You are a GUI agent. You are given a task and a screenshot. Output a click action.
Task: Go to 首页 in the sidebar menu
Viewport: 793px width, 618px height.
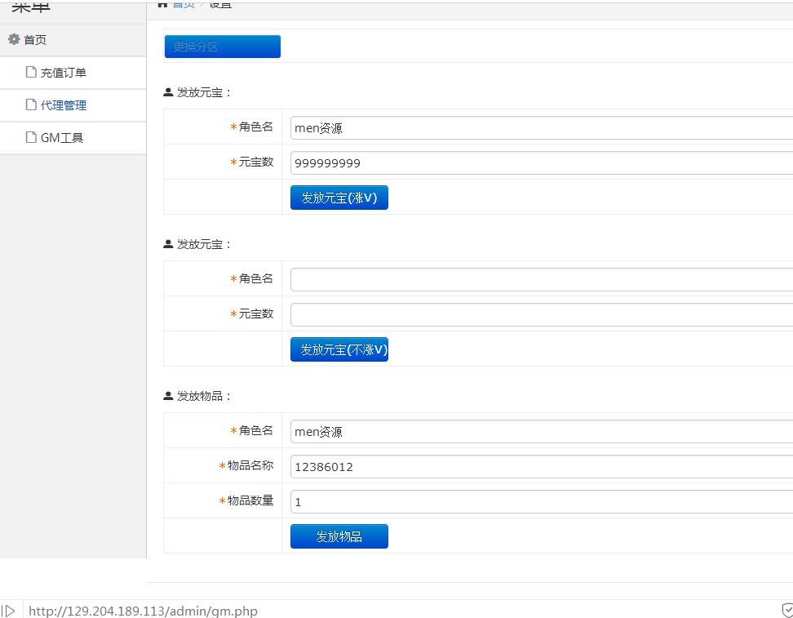coord(35,40)
